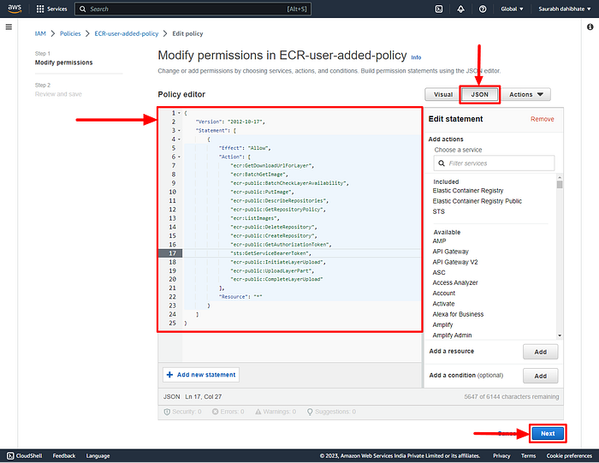Open the Info link beside heading
The width and height of the screenshot is (599, 463).
click(x=416, y=57)
